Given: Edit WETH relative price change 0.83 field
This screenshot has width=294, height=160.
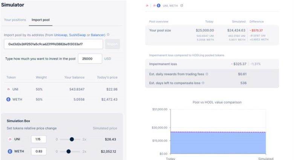Looking at the screenshot, I should (38, 151).
